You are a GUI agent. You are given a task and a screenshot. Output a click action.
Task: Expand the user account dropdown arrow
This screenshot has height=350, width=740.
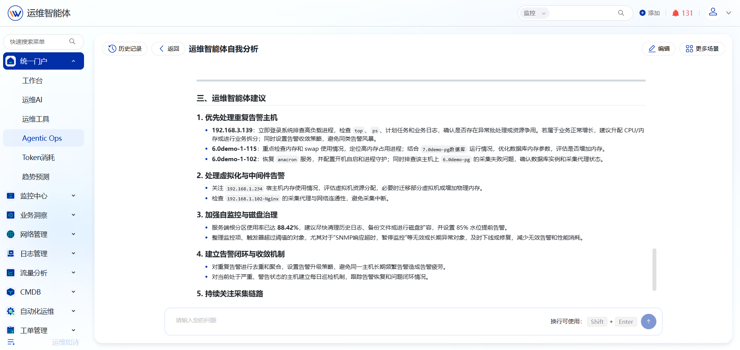pyautogui.click(x=728, y=13)
